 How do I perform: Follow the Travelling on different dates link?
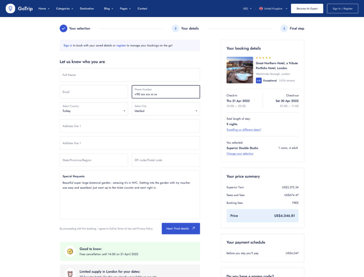pos(244,130)
